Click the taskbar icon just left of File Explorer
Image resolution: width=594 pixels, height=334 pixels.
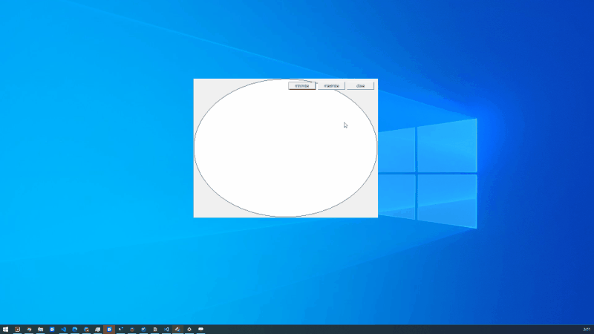[29, 329]
